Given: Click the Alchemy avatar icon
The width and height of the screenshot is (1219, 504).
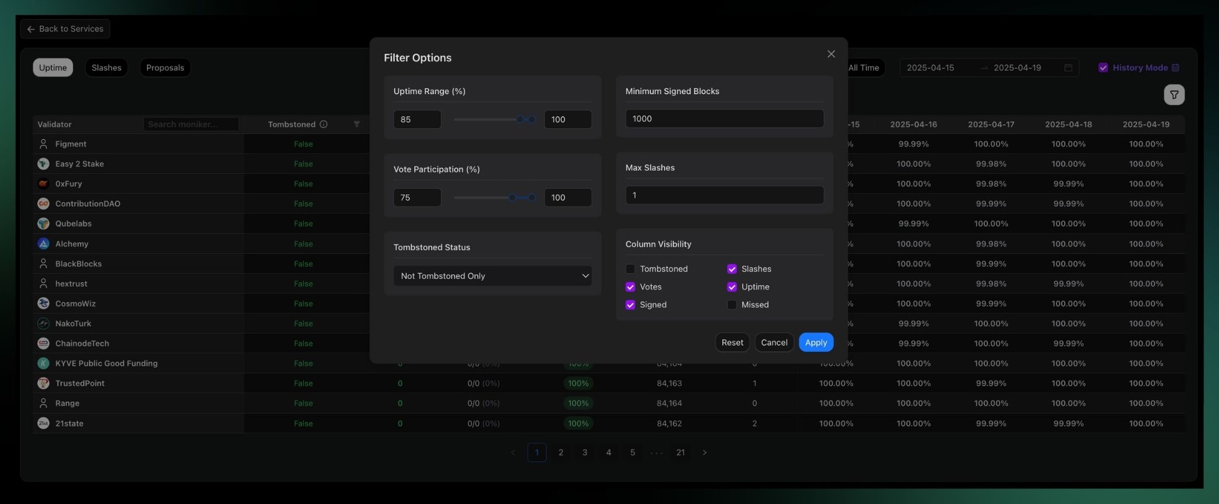Looking at the screenshot, I should pos(43,244).
